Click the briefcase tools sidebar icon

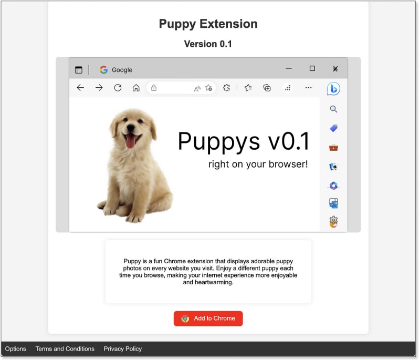(x=333, y=148)
